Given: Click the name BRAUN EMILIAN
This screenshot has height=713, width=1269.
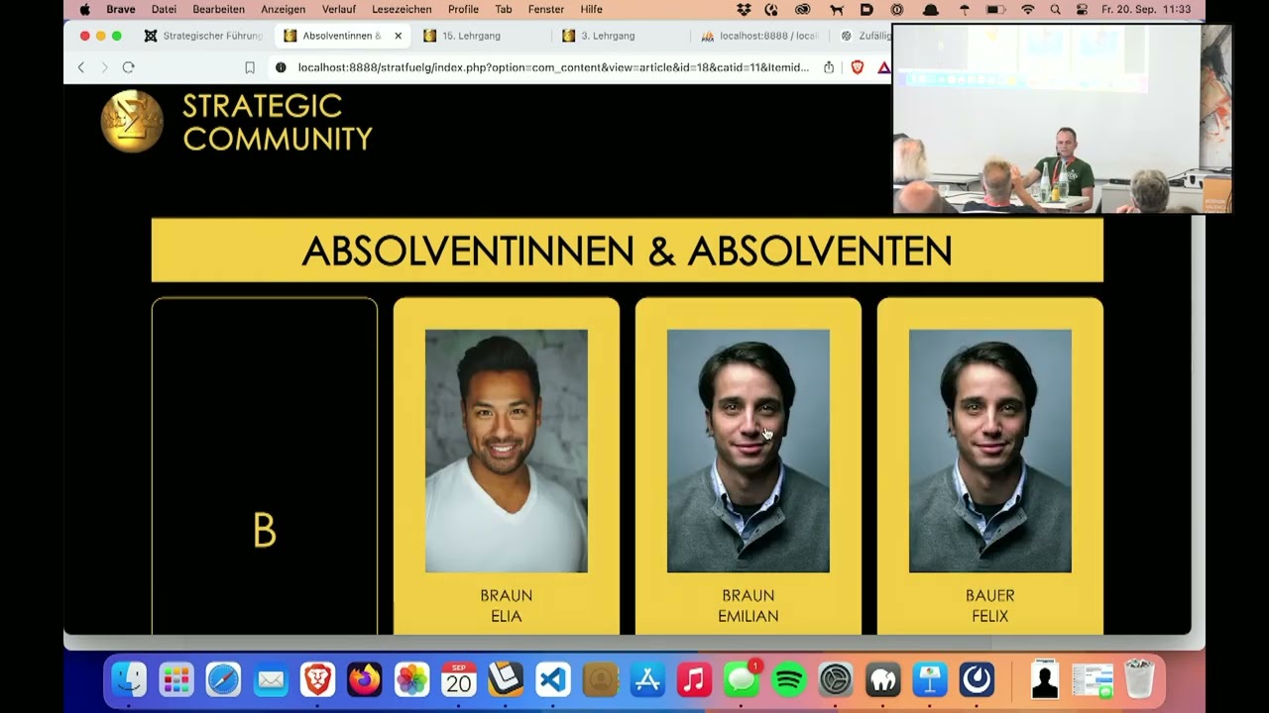Looking at the screenshot, I should point(749,606).
